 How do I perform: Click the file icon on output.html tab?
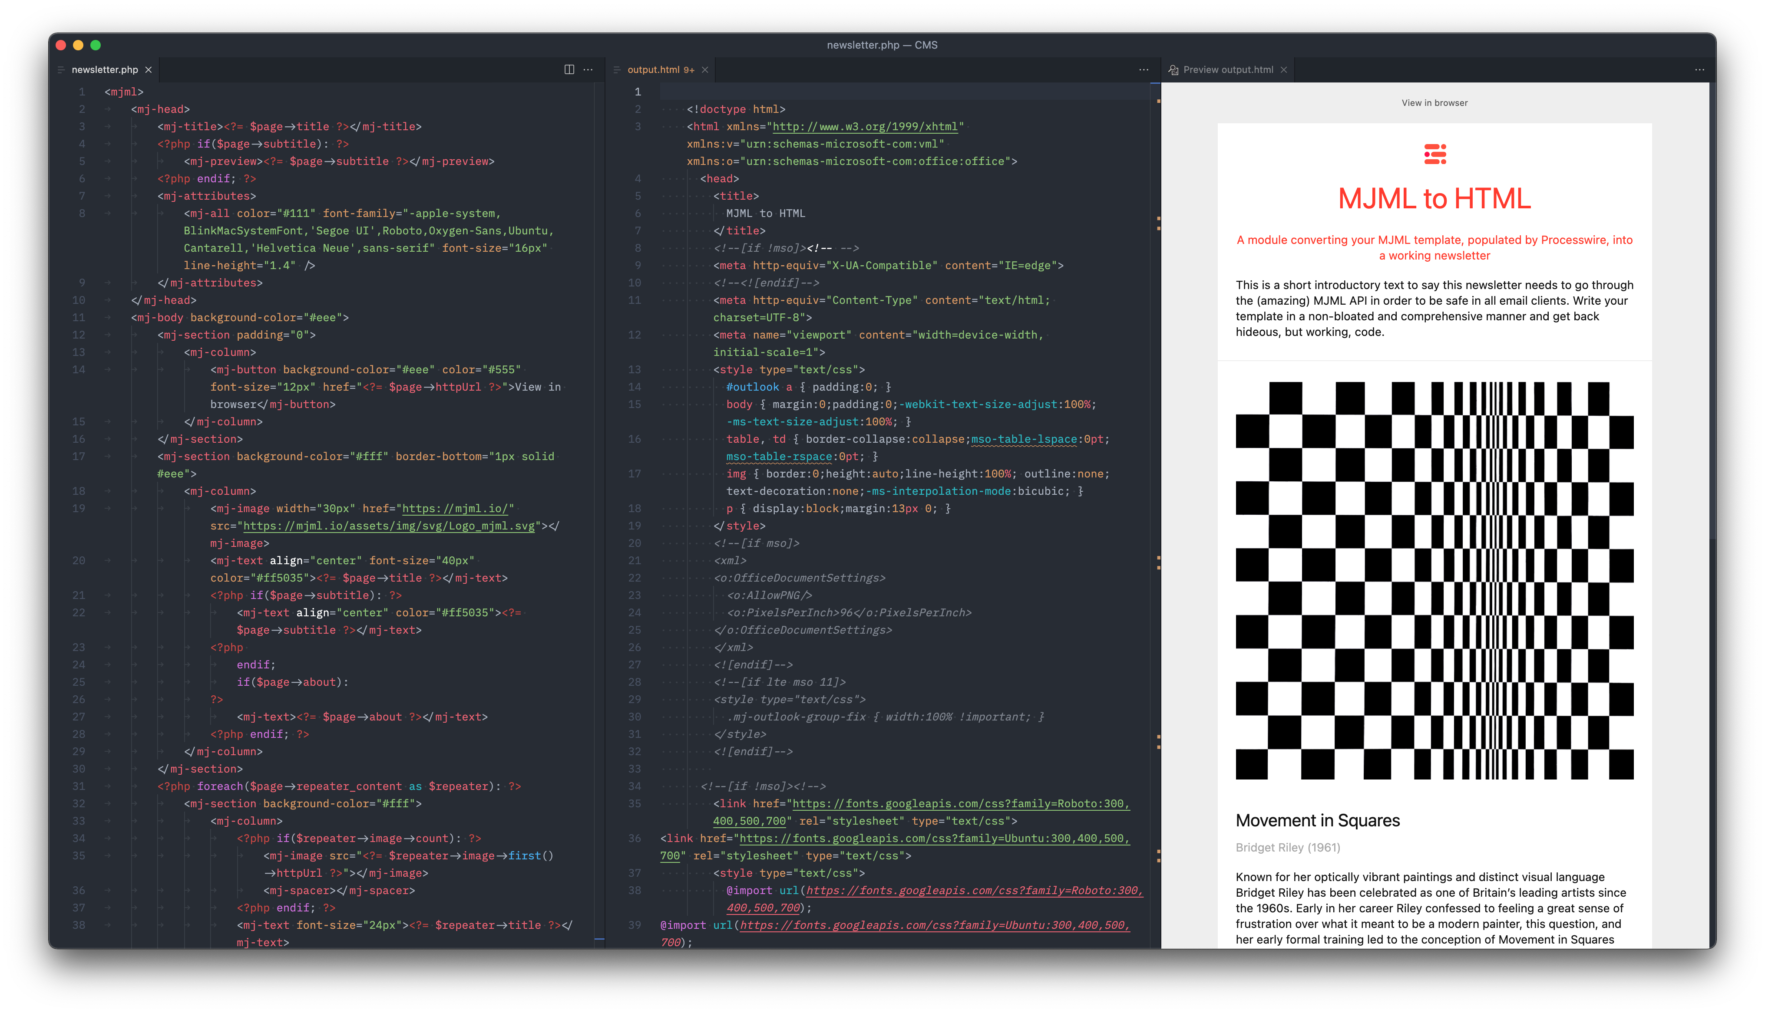pos(617,69)
